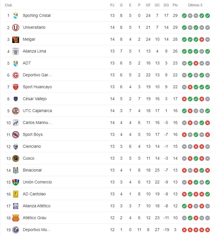Click the Alianza Lima striped shield
The width and height of the screenshot is (218, 236).
pyautogui.click(x=16, y=51)
